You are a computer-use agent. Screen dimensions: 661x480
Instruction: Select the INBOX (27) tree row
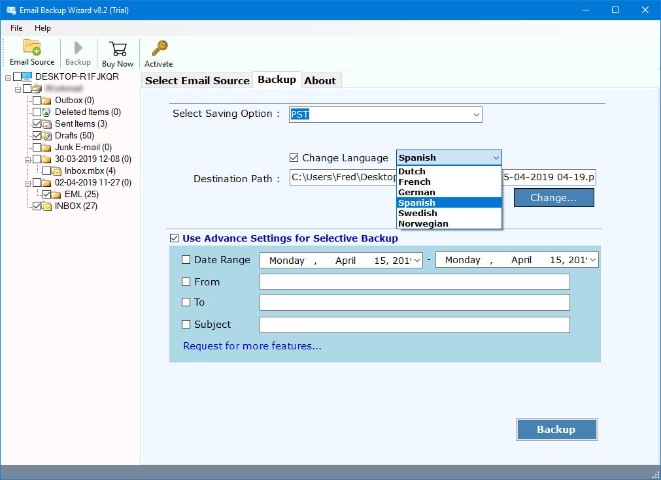click(x=76, y=206)
